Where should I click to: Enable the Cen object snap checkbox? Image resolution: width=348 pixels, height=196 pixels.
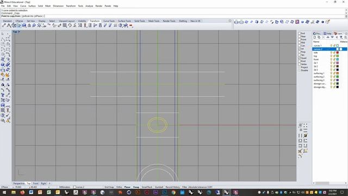point(300,46)
